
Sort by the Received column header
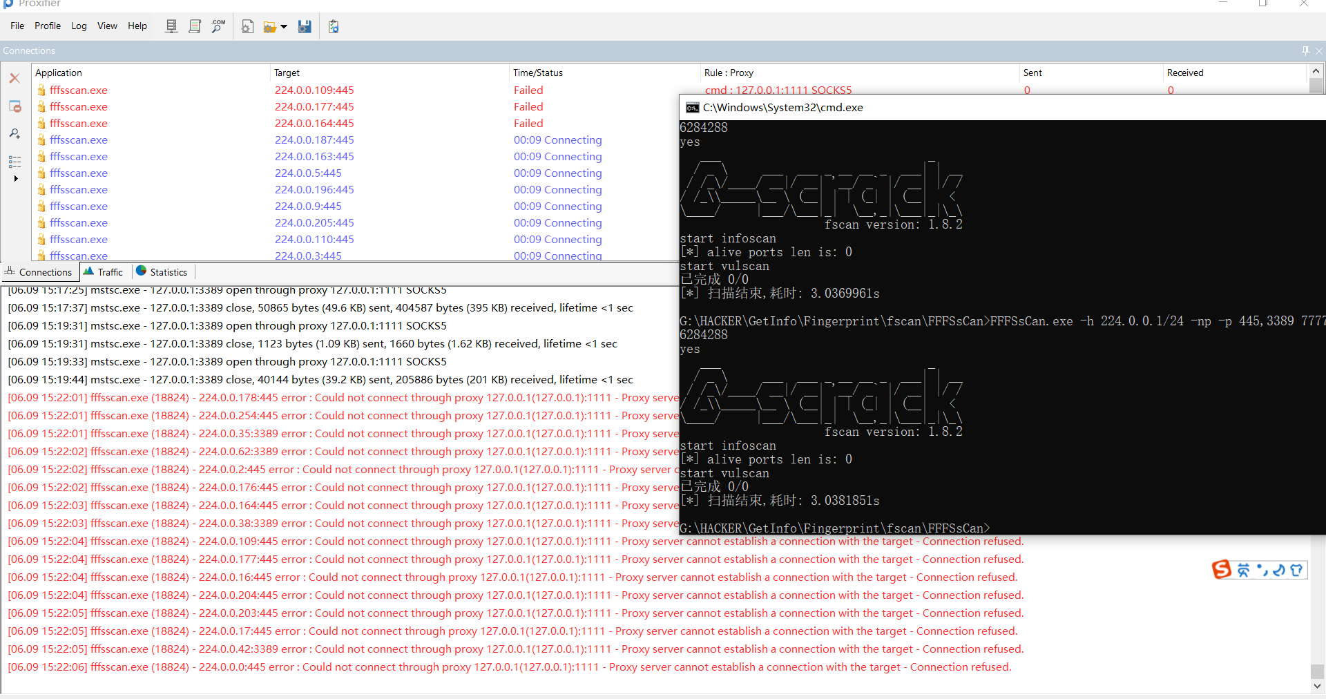(1235, 73)
